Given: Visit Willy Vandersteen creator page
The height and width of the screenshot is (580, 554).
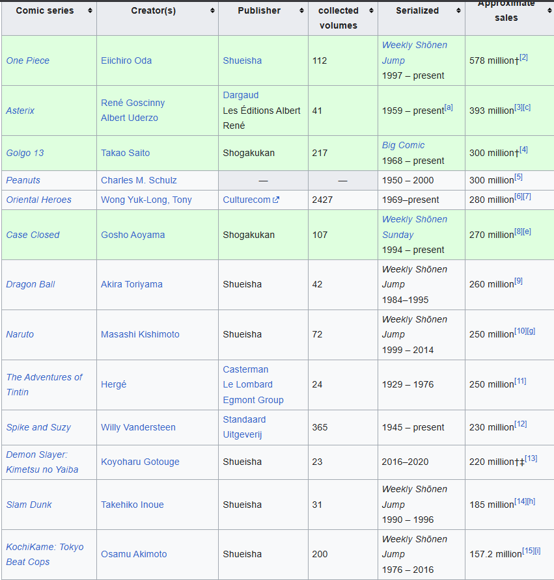Looking at the screenshot, I should pos(139,427).
